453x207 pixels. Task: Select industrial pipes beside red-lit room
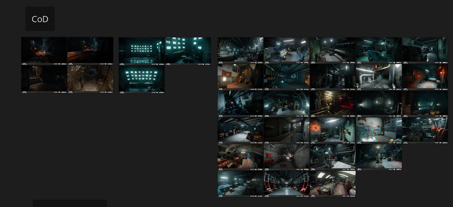[x=333, y=104]
